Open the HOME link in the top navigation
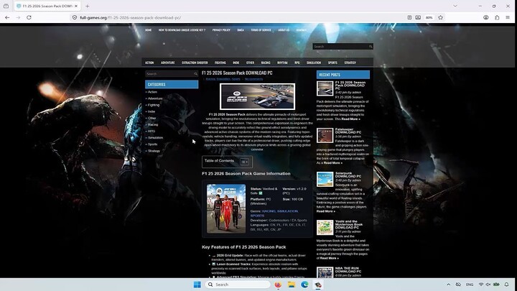Screen dimensions: 517x291 click(149, 30)
